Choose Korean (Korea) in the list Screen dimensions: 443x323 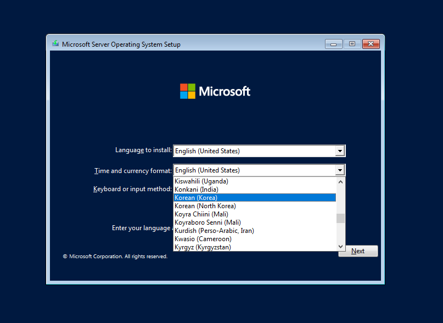(255, 198)
